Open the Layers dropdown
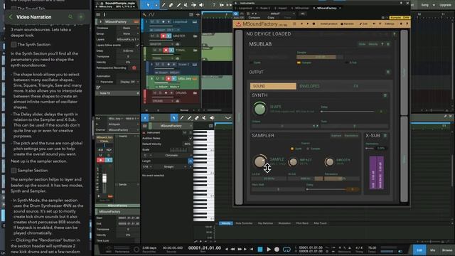Image resolution: width=455 pixels, height=256 pixels. 128,40
